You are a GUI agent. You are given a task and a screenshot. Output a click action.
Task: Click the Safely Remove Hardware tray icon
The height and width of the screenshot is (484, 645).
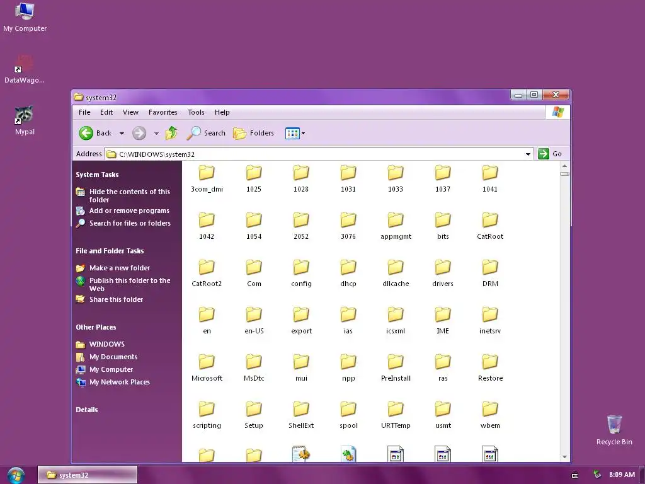coord(597,475)
